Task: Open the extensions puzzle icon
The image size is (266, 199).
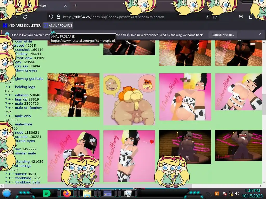Action: coord(250,17)
